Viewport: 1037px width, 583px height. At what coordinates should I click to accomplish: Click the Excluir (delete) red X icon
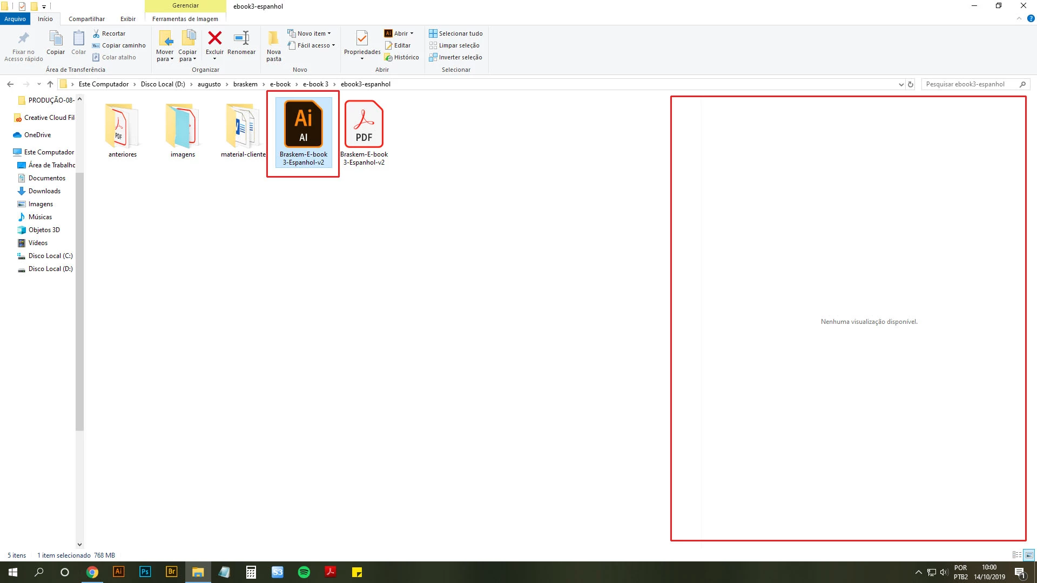coord(214,38)
